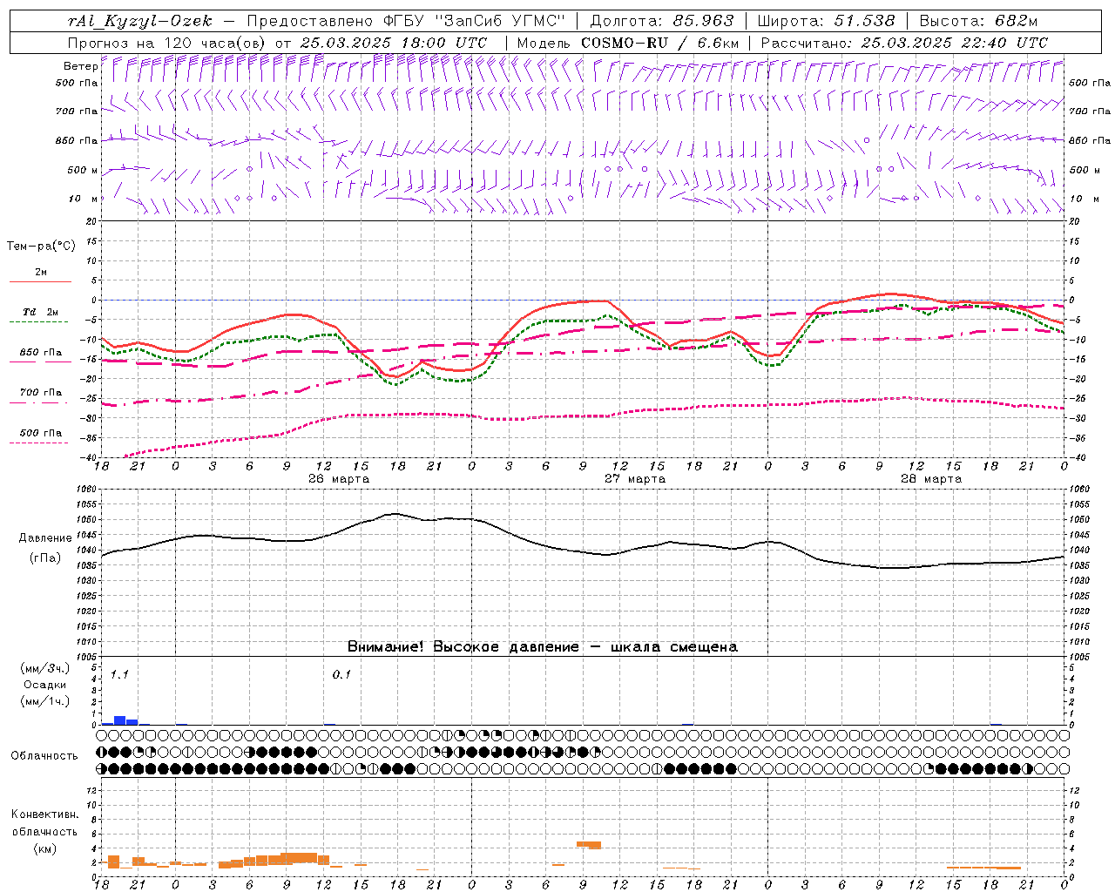Click the Тем-ра(°C) axis title
1115x892 pixels.
pyautogui.click(x=41, y=247)
